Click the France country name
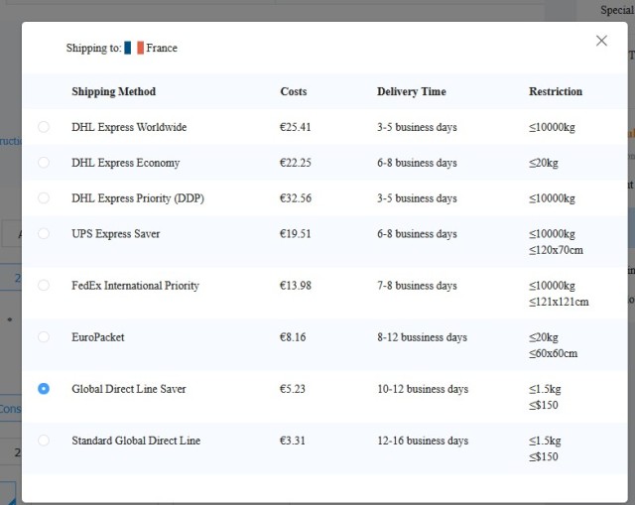Viewport: 635px width, 505px height. tap(162, 48)
